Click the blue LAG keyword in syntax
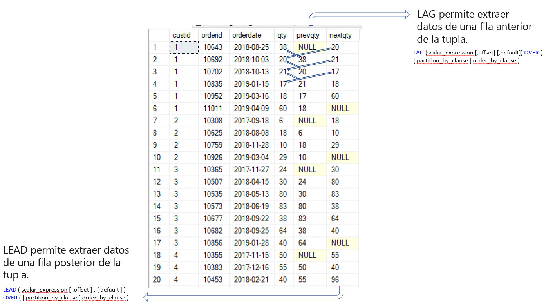The width and height of the screenshot is (555, 303). coord(418,53)
